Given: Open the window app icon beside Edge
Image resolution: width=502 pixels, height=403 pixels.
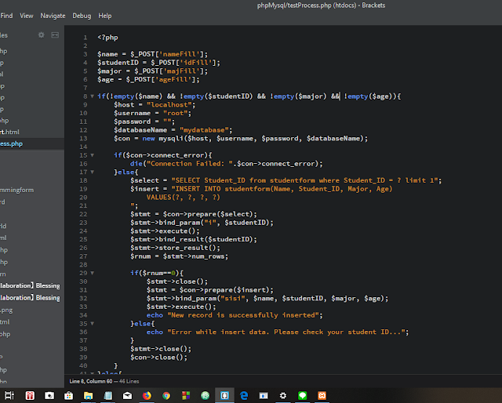Looking at the screenshot, I should [x=264, y=396].
